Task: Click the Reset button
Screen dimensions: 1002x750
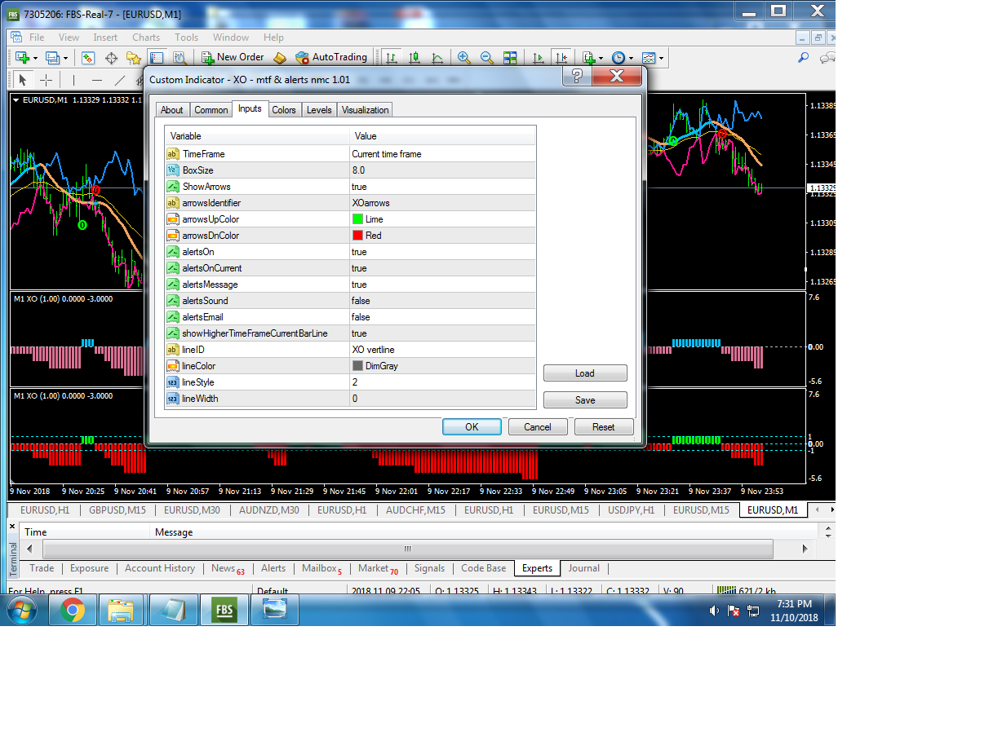Action: [x=604, y=426]
